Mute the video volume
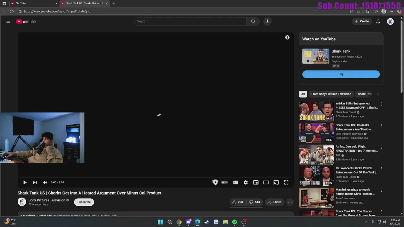The height and width of the screenshot is (227, 404). [x=45, y=182]
